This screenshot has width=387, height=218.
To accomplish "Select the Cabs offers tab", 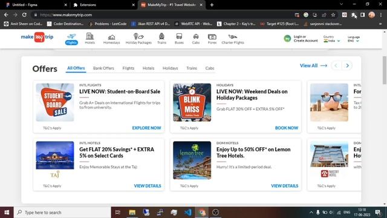I will (x=210, y=68).
